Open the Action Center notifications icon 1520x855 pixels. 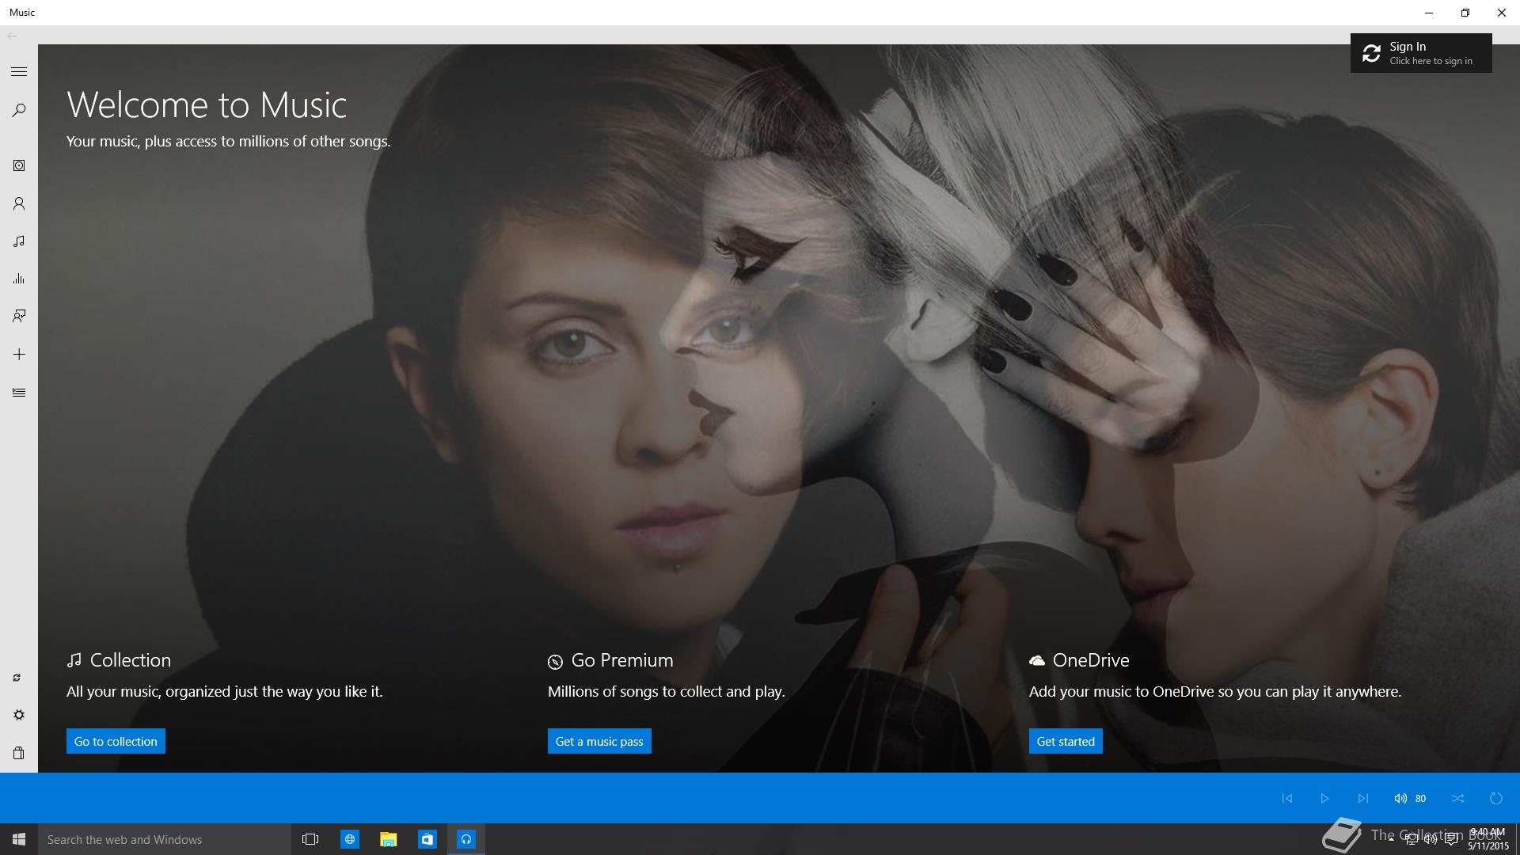(x=1451, y=839)
